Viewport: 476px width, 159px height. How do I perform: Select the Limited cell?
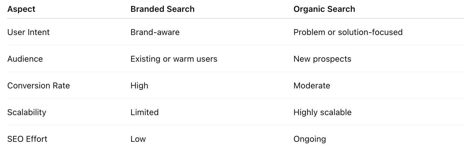coord(144,112)
